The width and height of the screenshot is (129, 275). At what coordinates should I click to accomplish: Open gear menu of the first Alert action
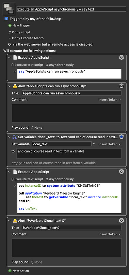click(122, 86)
